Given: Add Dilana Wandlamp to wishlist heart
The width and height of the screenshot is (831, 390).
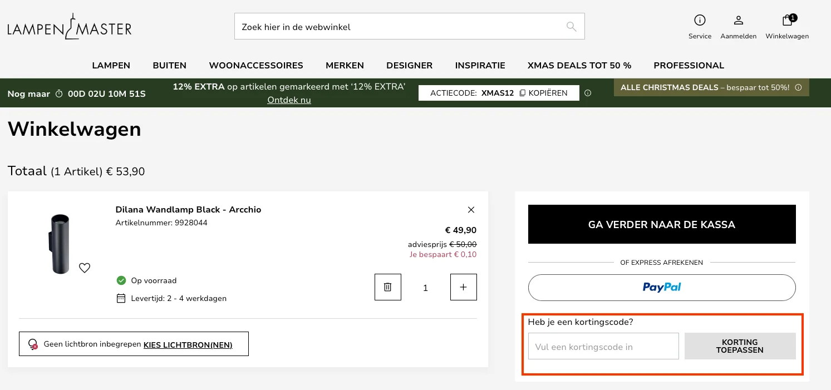Looking at the screenshot, I should pyautogui.click(x=85, y=268).
